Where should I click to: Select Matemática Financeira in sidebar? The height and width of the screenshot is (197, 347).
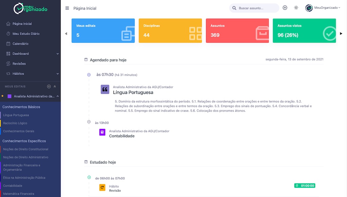click(19, 194)
